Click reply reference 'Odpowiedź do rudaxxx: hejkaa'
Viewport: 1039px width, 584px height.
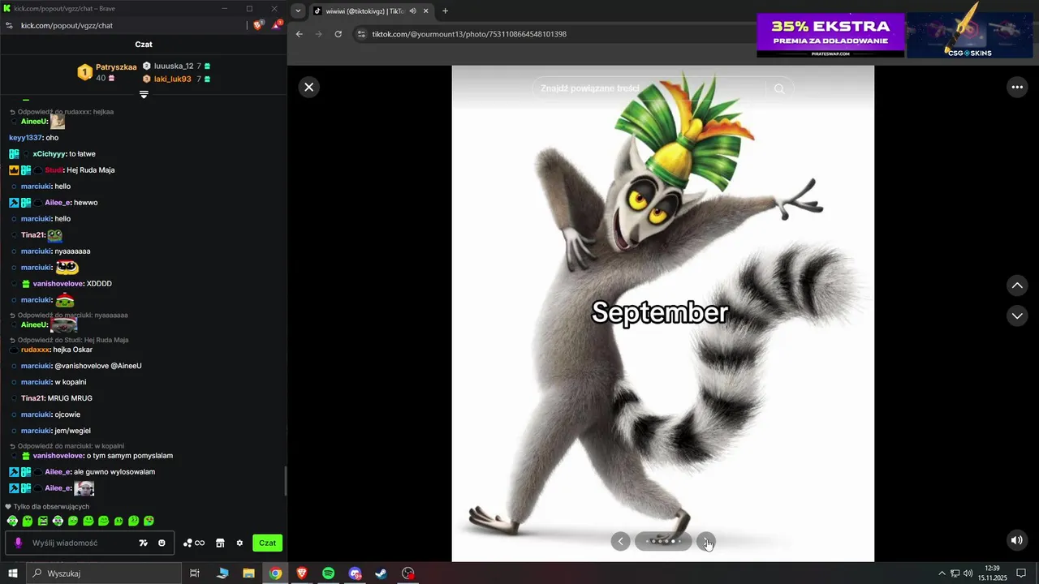[66, 112]
